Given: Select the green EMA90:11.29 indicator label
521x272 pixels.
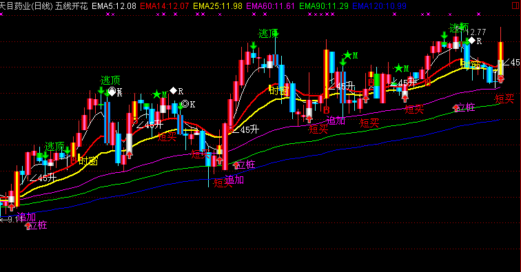Looking at the screenshot, I should [x=324, y=6].
